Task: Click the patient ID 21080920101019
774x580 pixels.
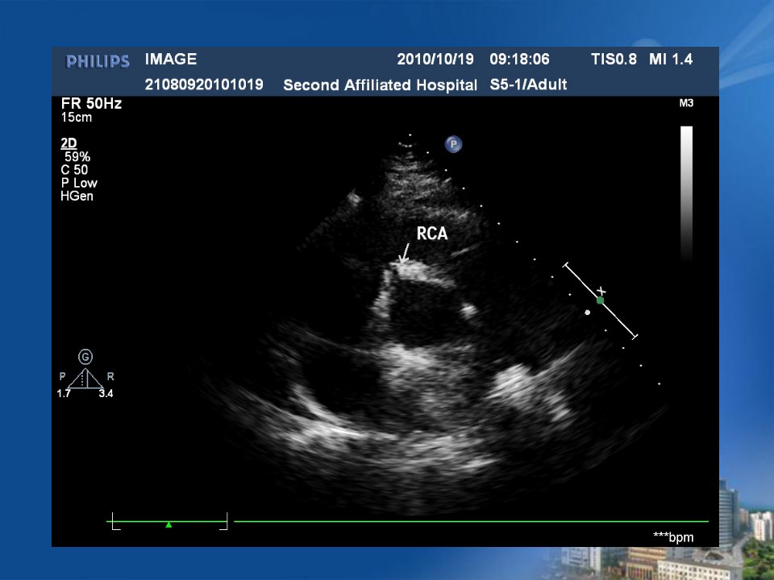Action: point(204,85)
